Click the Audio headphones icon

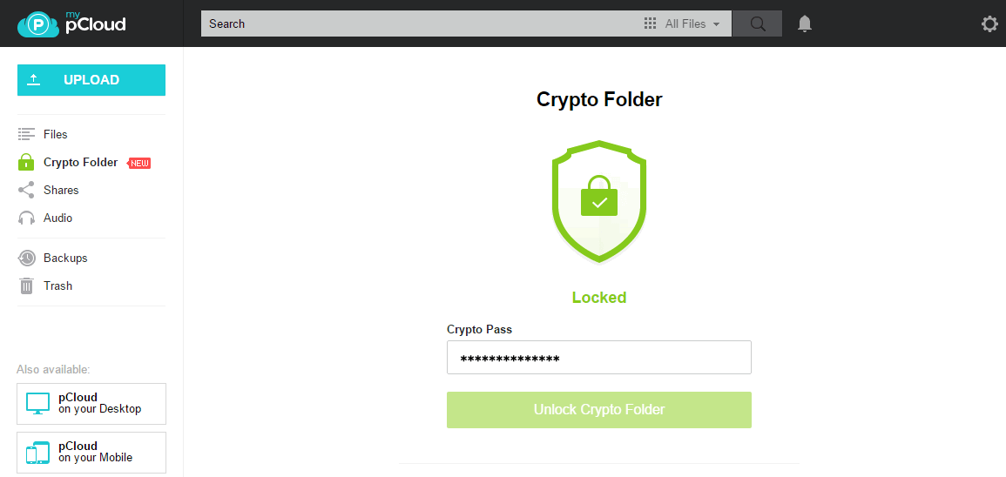(25, 218)
